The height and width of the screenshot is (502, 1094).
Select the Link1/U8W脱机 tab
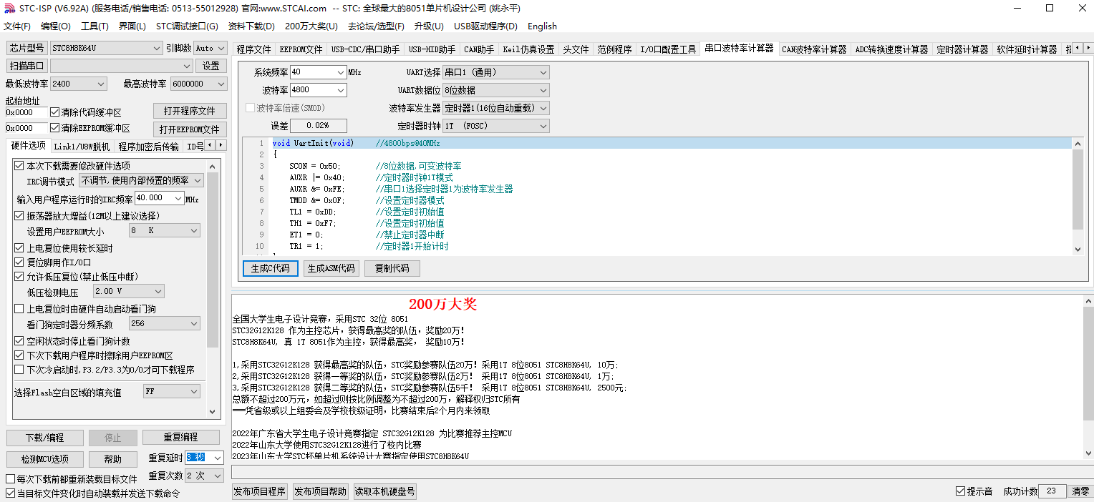pos(82,147)
